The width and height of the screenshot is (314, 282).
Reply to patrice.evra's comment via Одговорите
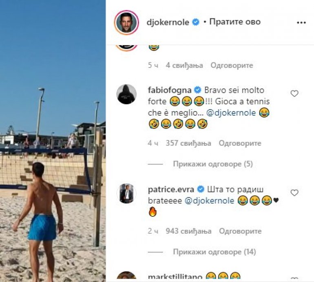click(240, 231)
